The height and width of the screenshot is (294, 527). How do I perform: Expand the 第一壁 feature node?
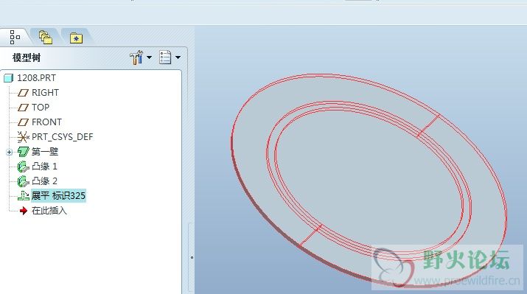[x=9, y=153]
